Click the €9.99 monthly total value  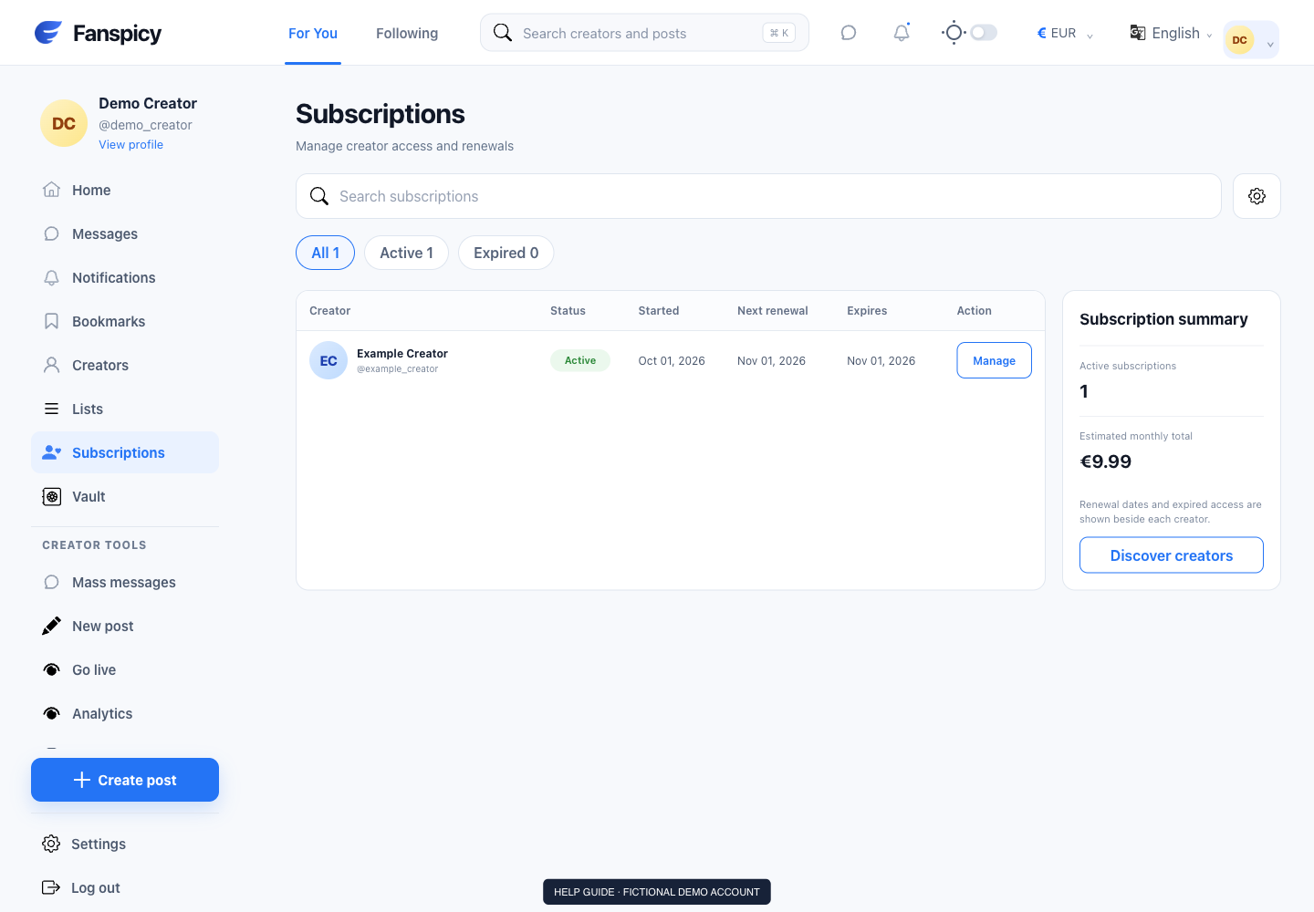click(x=1105, y=461)
